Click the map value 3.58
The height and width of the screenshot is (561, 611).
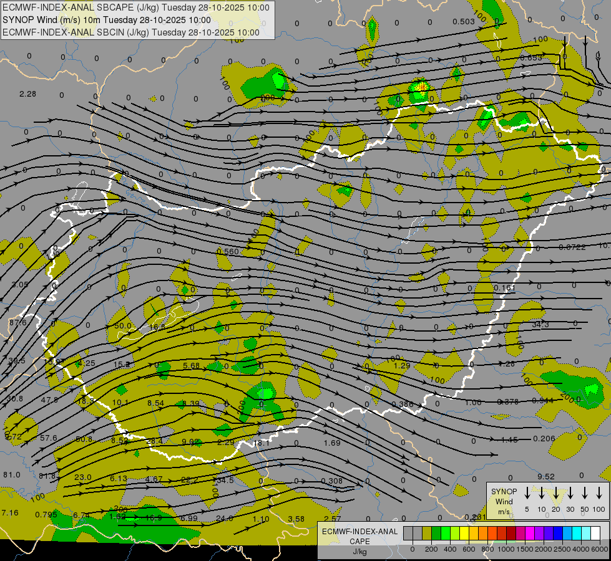coord(296,519)
